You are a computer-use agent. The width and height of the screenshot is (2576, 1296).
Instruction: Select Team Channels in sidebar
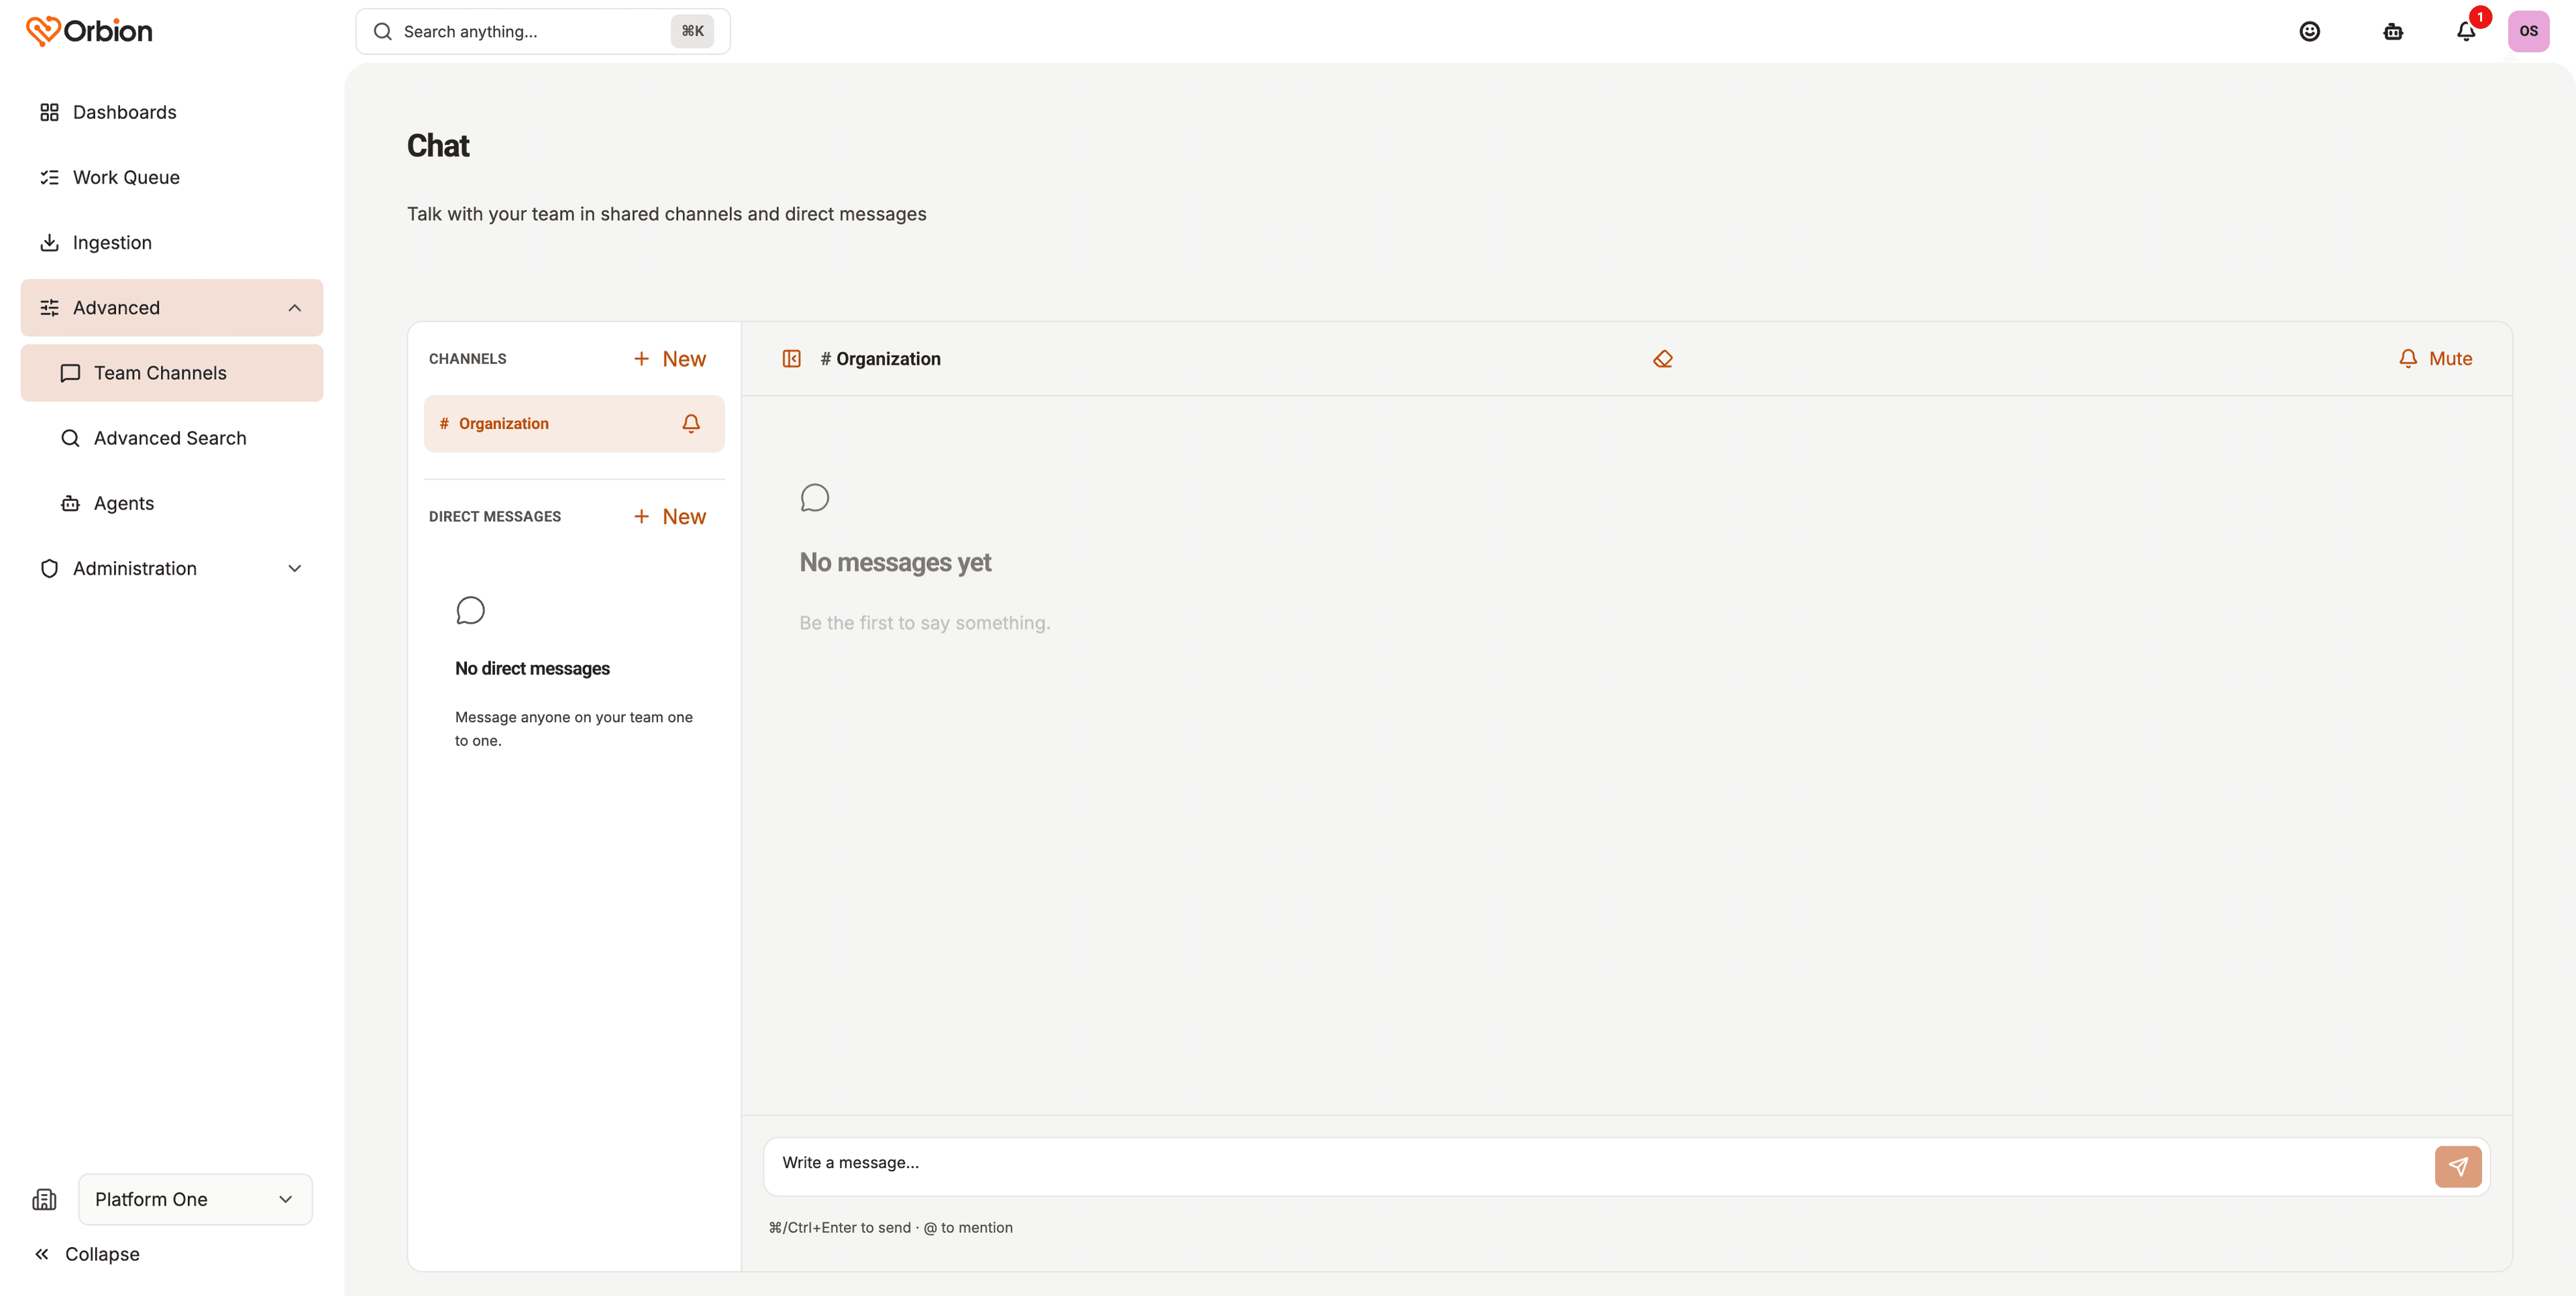coord(172,373)
